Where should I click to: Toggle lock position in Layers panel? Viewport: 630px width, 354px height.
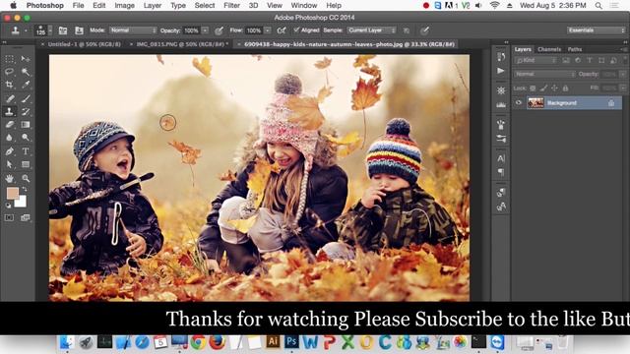(554, 88)
